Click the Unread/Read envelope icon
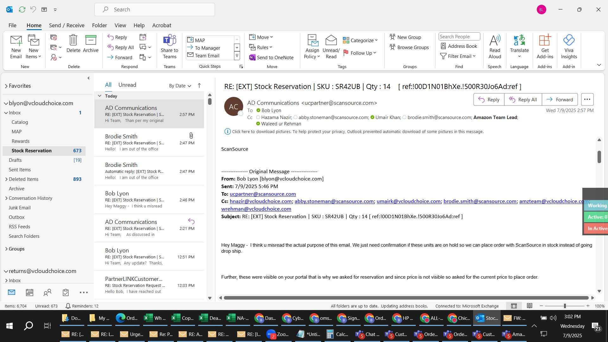This screenshot has height=342, width=608. pos(331,47)
